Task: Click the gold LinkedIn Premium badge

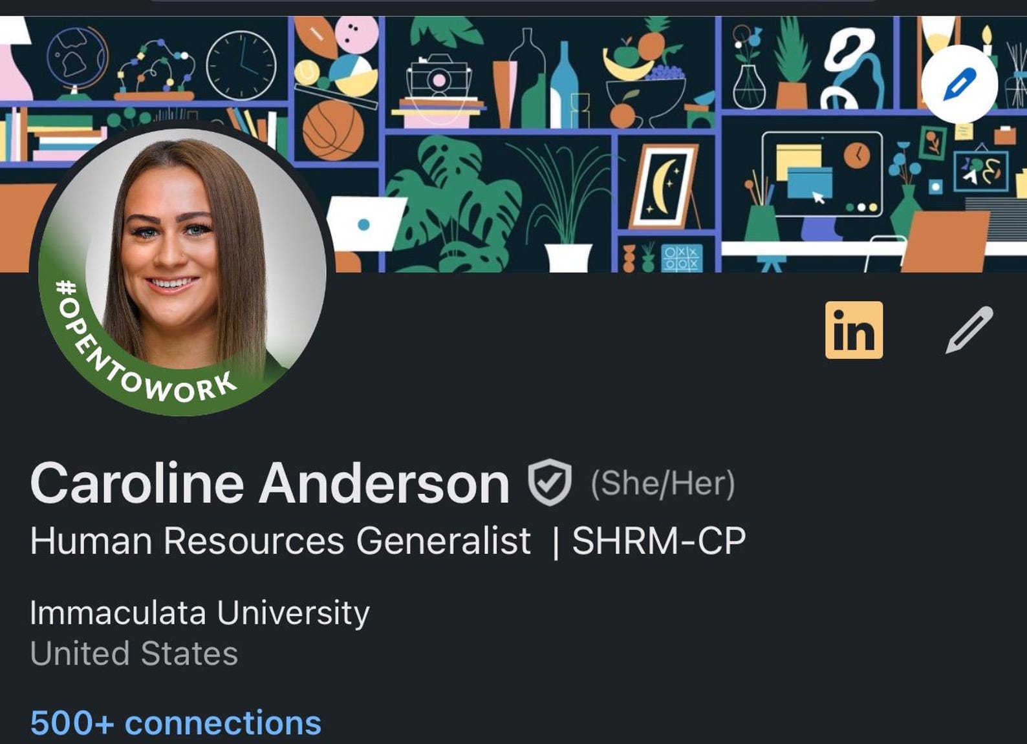Action: [854, 330]
